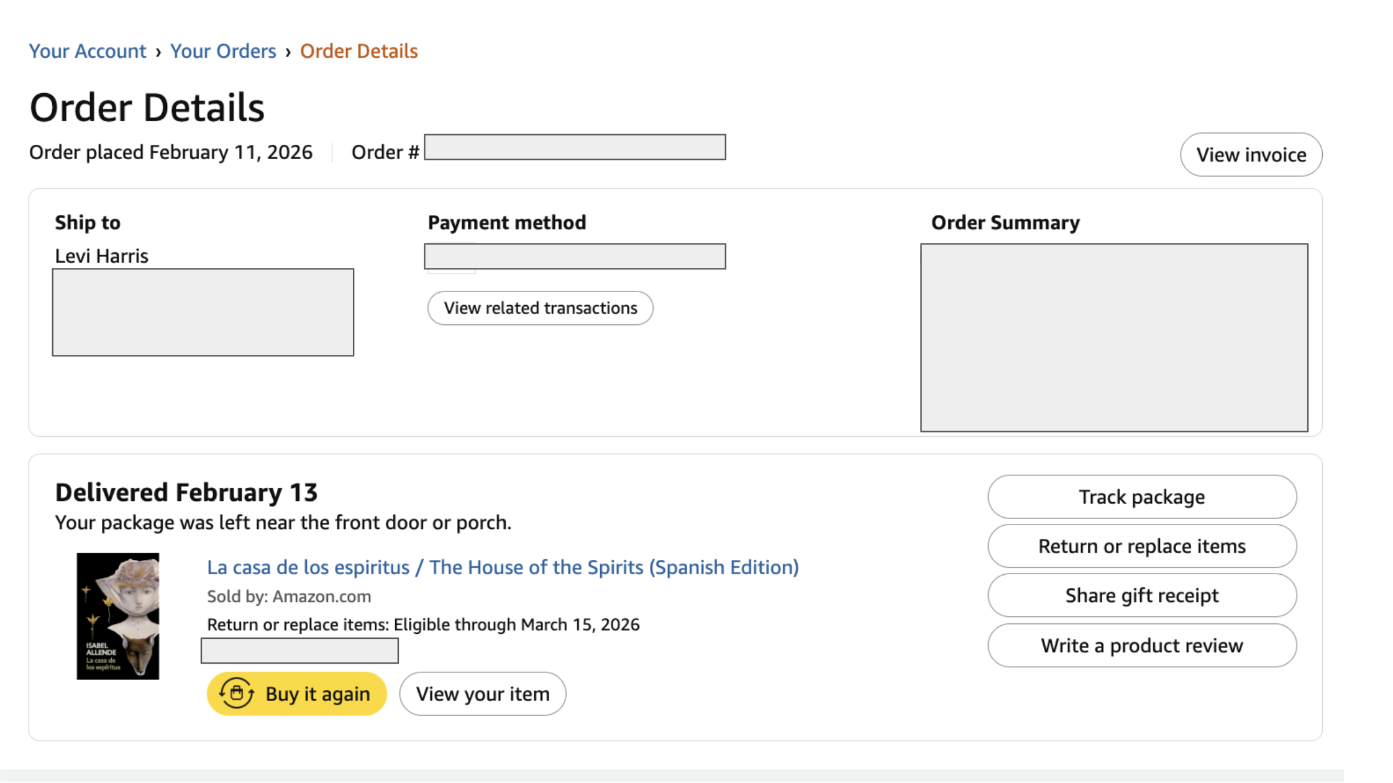This screenshot has width=1393, height=783.
Task: Open La casa de los espiritus title link
Action: click(x=502, y=567)
